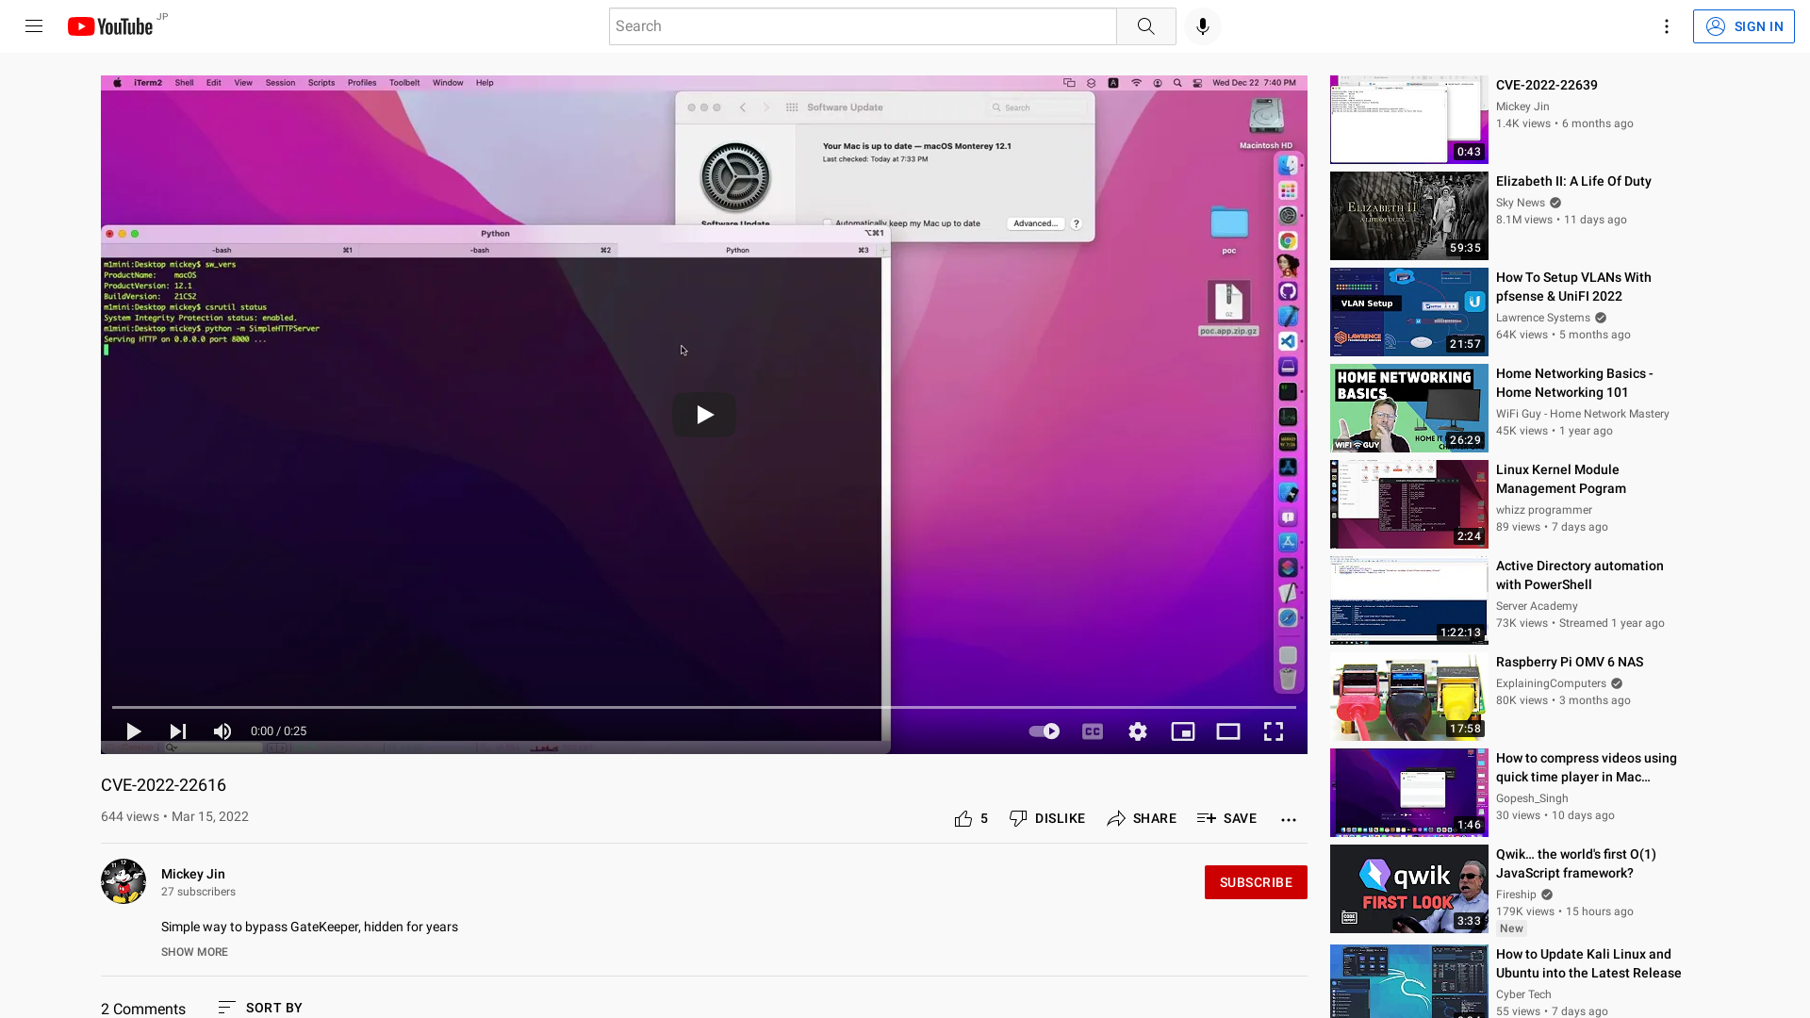This screenshot has width=1810, height=1018.
Task: Click the Fireship channel name
Action: (x=1516, y=895)
